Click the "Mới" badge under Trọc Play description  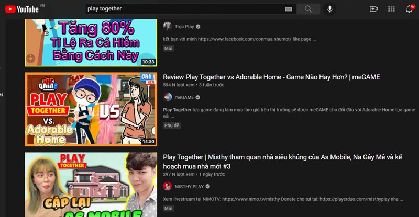(x=168, y=48)
